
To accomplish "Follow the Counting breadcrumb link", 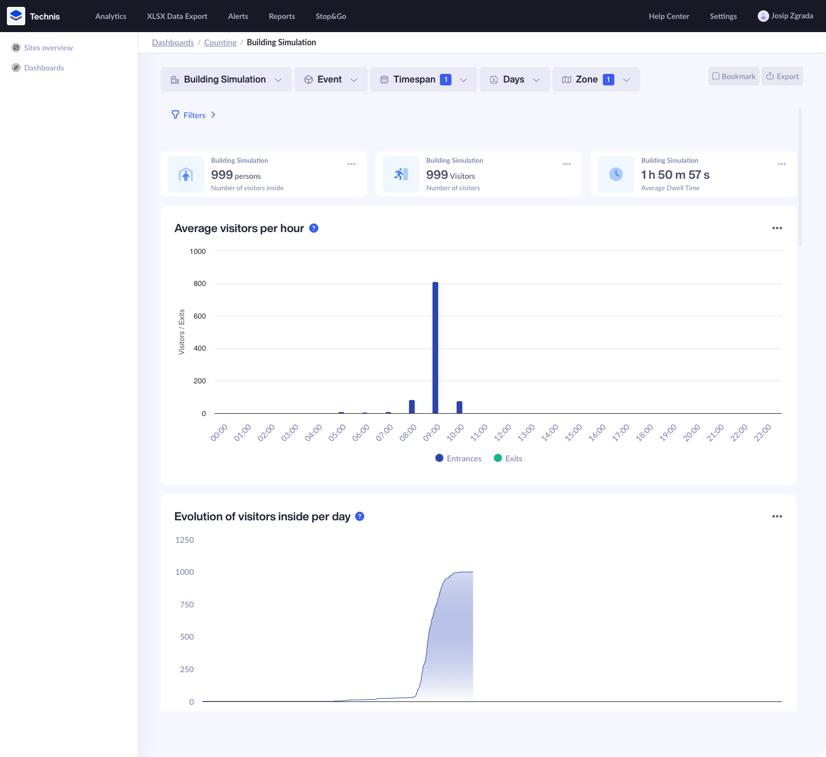I will [220, 42].
